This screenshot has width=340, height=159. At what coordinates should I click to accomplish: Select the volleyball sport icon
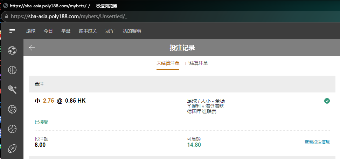[12, 109]
